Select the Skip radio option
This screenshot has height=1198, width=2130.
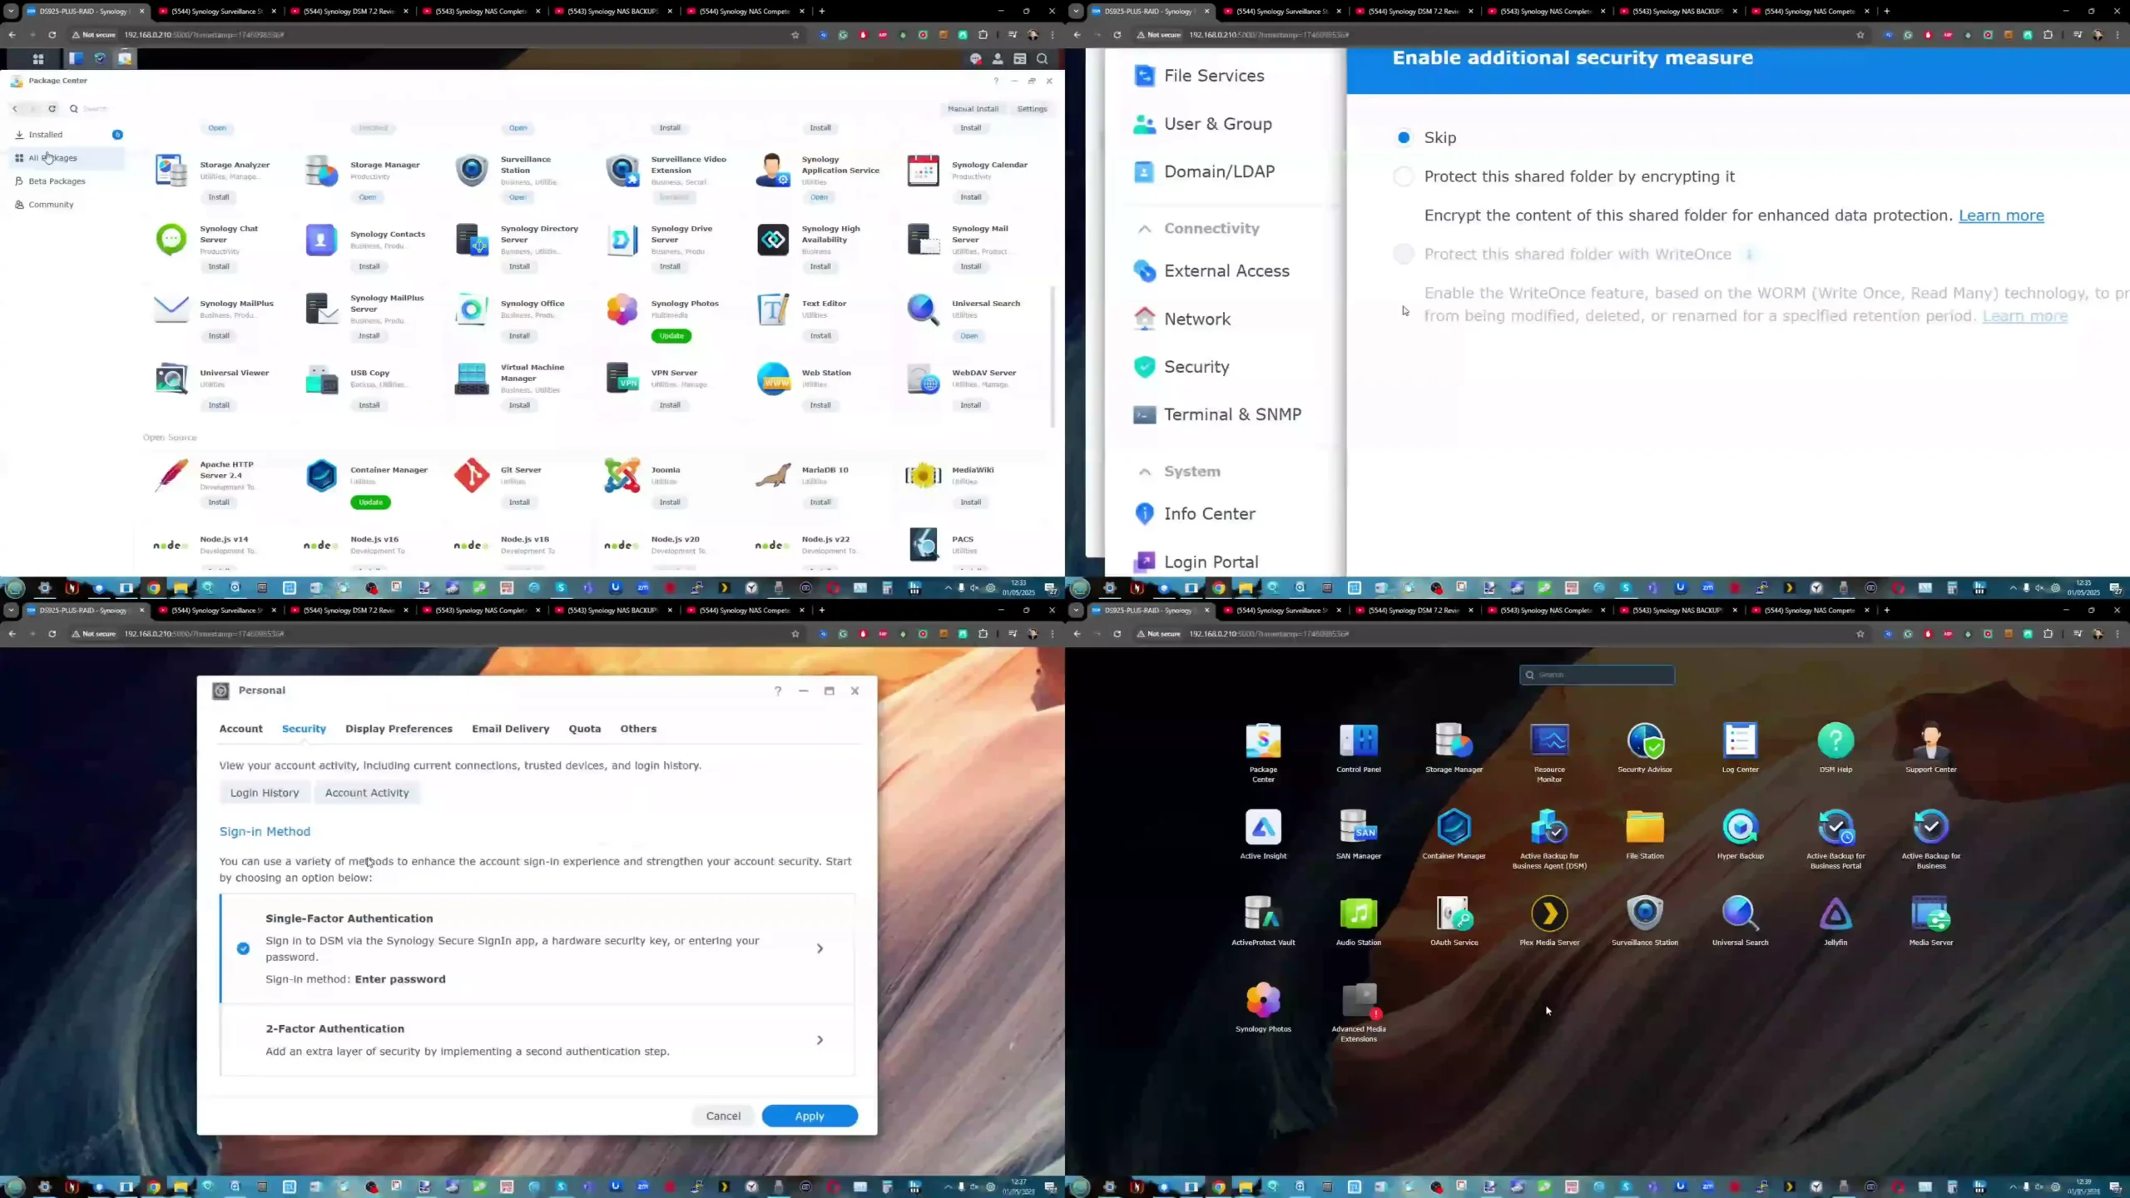[x=1404, y=137]
